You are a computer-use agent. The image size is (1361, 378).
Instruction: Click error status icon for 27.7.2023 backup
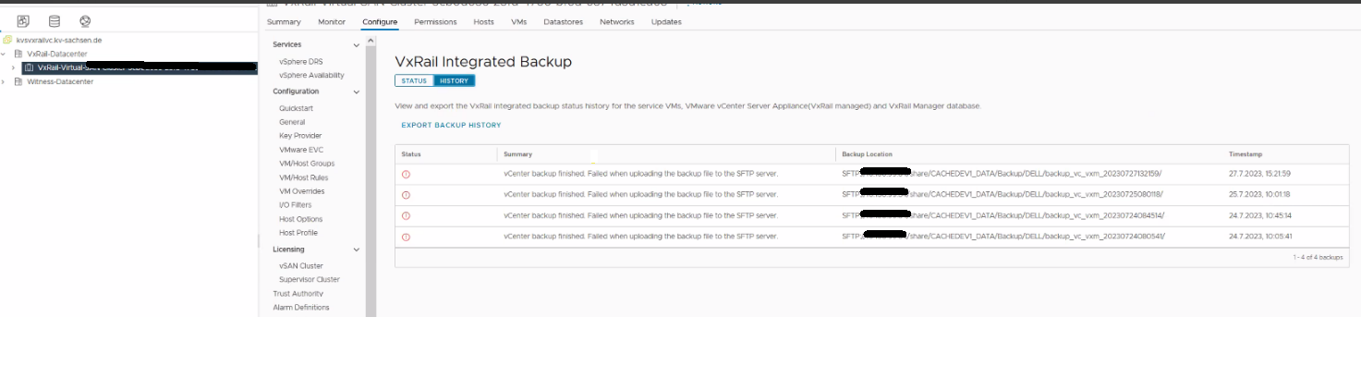(406, 174)
